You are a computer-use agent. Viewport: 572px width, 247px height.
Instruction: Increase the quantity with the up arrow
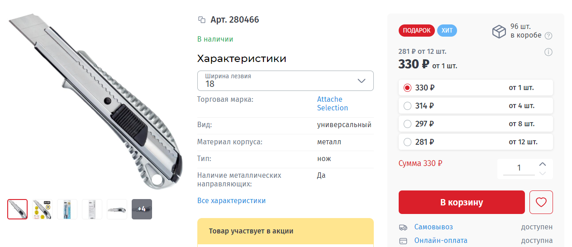[x=543, y=164]
